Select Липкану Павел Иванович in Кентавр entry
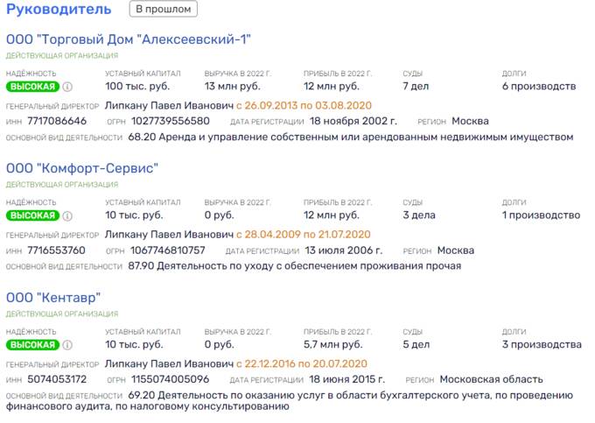The image size is (595, 423). tap(169, 363)
